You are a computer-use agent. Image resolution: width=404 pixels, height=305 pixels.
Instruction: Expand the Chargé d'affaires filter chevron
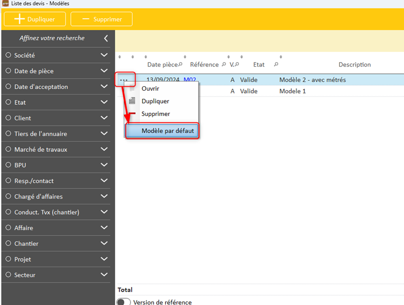(104, 196)
